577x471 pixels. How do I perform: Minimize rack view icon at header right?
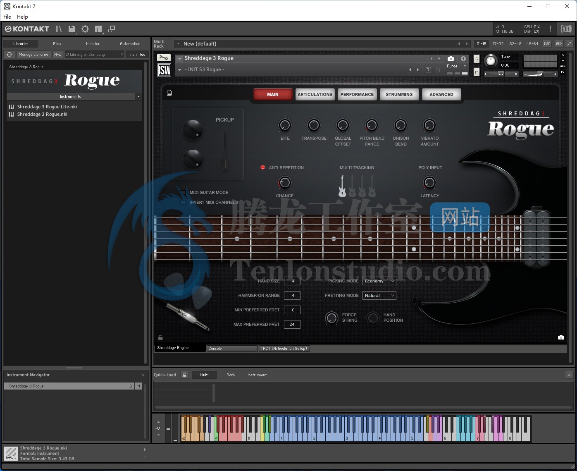(569, 43)
